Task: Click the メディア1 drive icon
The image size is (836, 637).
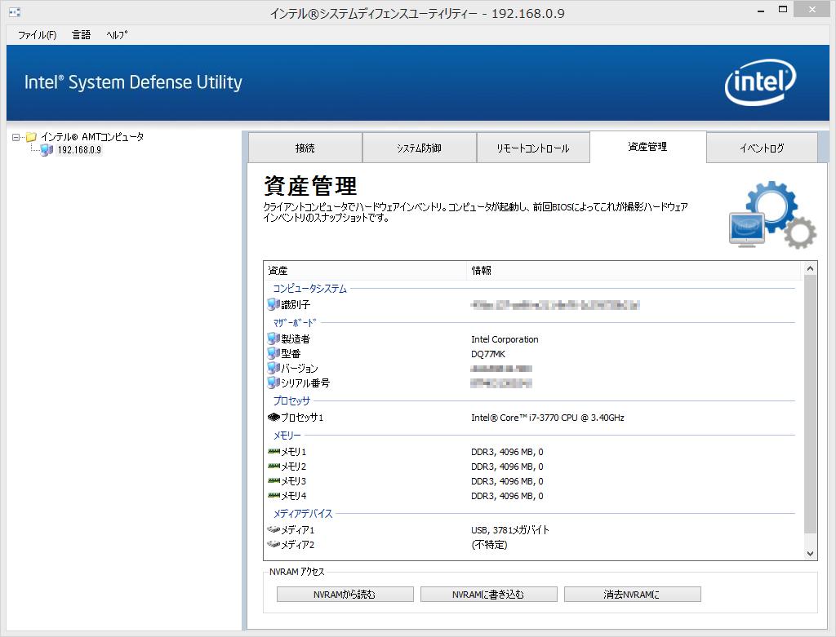Action: pos(273,529)
